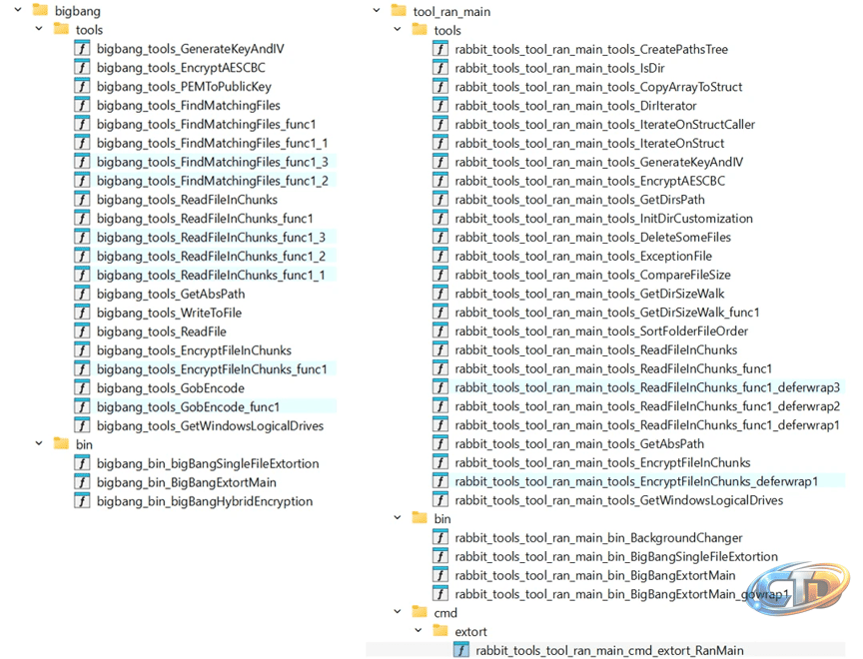Image resolution: width=863 pixels, height=659 pixels.
Task: Select bigbang_tools_FindMatchingFiles_func1_1
Action: tap(213, 143)
